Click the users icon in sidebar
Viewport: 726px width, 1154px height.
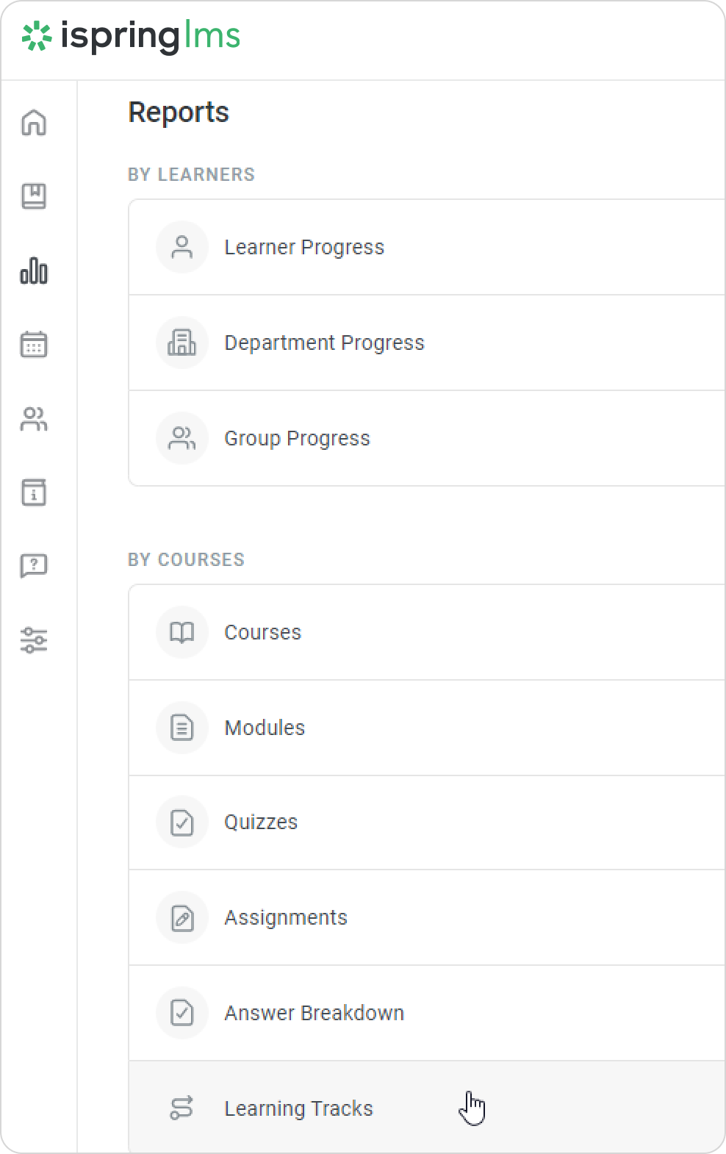34,419
